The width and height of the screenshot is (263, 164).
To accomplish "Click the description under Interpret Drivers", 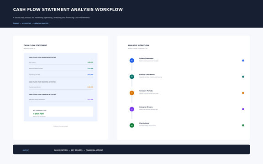I will (148, 110).
